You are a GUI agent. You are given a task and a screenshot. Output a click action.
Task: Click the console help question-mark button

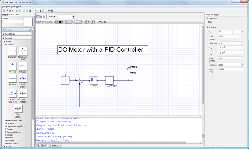tap(38, 146)
